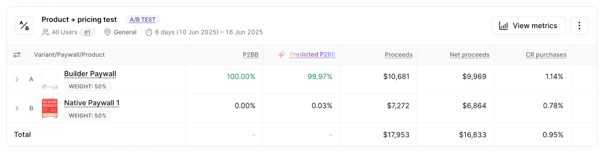Click the A/B test icon
Viewport: 603px width, 154px height.
pyautogui.click(x=24, y=26)
